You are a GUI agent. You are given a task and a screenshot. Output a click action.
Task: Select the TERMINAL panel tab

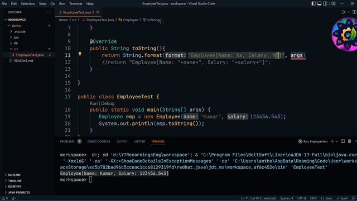click(158, 141)
